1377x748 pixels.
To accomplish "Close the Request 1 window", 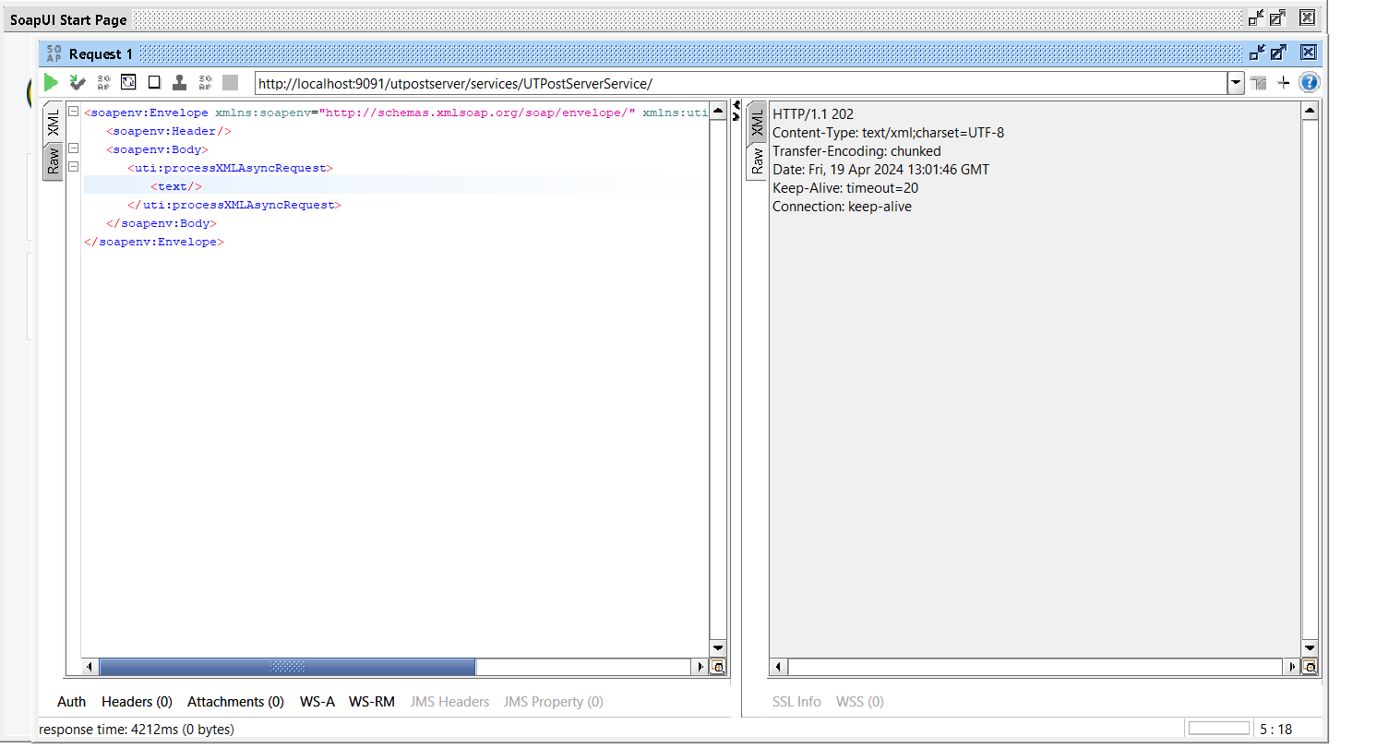I will click(1308, 53).
